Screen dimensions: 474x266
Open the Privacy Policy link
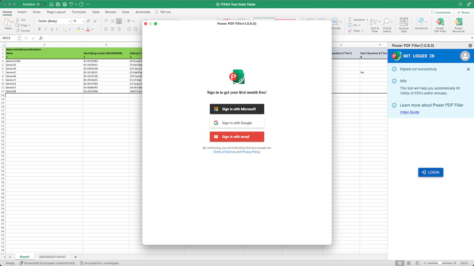pyautogui.click(x=251, y=152)
